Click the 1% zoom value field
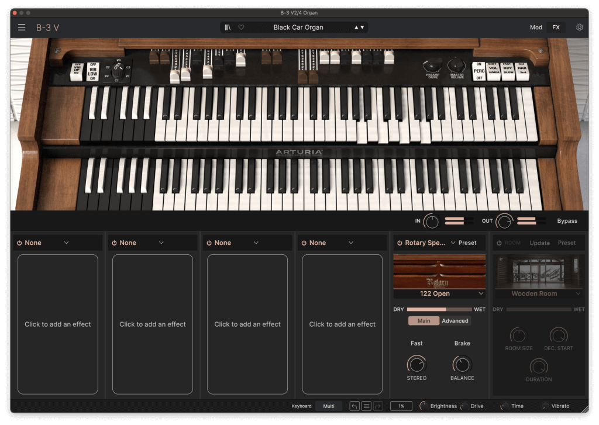The width and height of the screenshot is (599, 425). pos(401,406)
